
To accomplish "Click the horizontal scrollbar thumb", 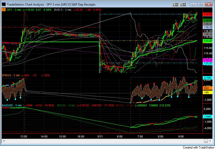I will [x=206, y=141].
